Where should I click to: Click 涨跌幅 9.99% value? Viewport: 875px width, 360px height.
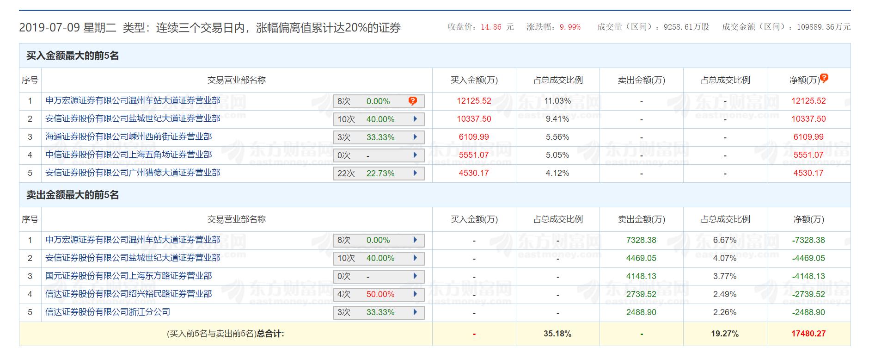[x=570, y=27]
